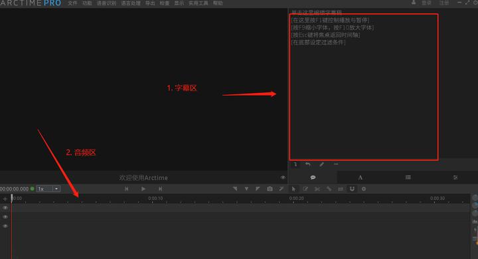Click the camera snapshot icon
The height and width of the screenshot is (259, 478).
coord(270,189)
